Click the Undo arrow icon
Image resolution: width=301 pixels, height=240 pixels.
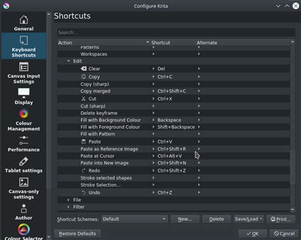click(x=84, y=192)
